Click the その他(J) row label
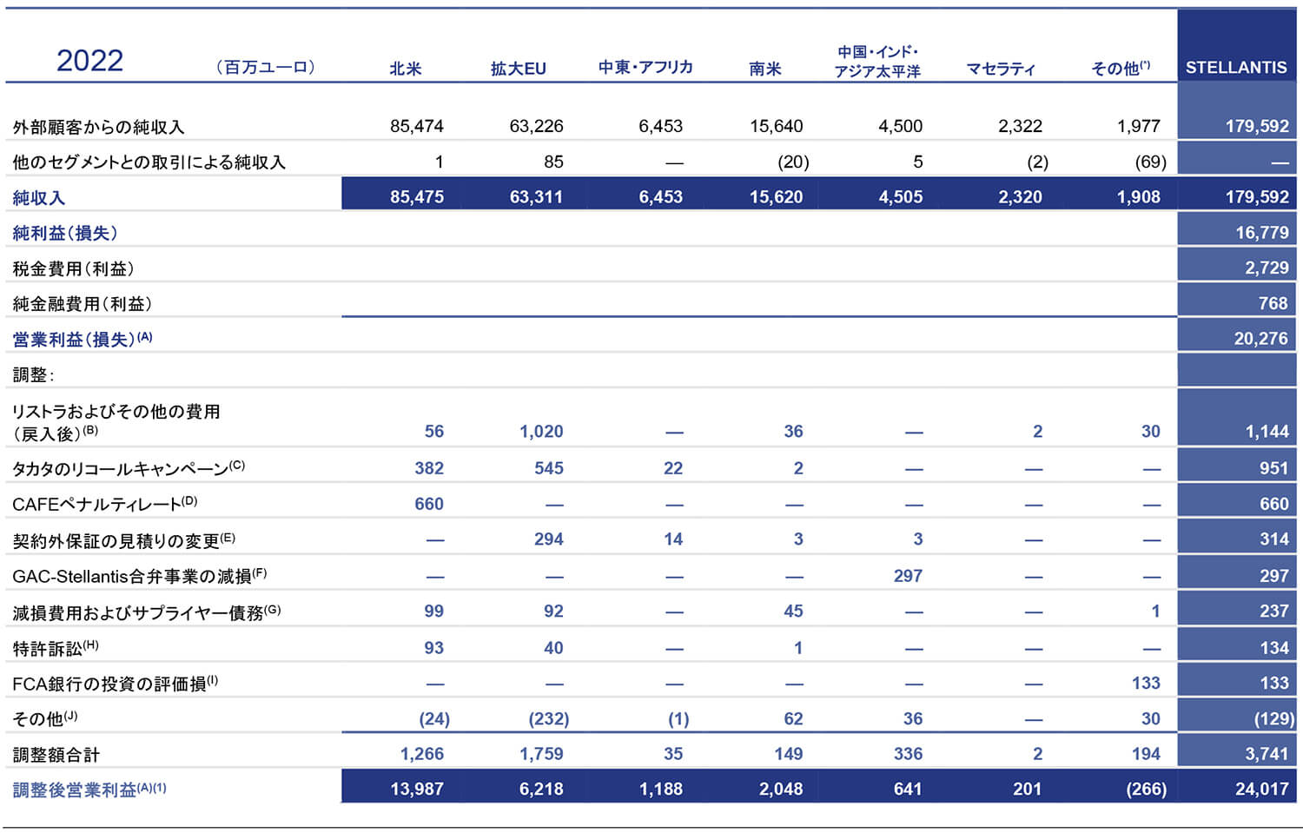 pyautogui.click(x=45, y=719)
